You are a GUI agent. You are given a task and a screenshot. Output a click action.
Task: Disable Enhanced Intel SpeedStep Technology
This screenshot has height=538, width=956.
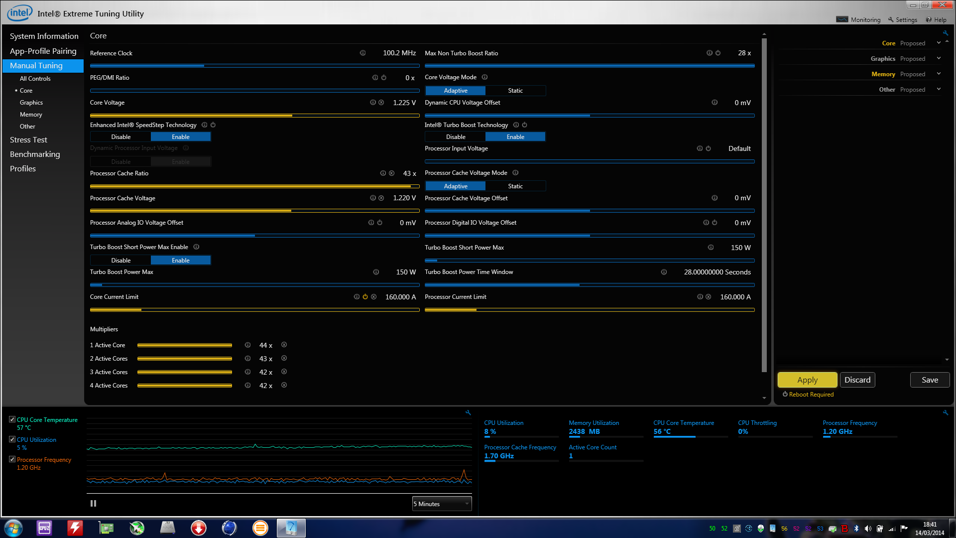(x=121, y=137)
